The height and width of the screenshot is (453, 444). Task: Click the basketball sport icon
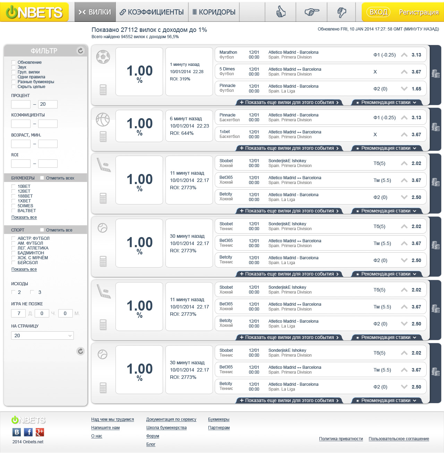point(103,120)
